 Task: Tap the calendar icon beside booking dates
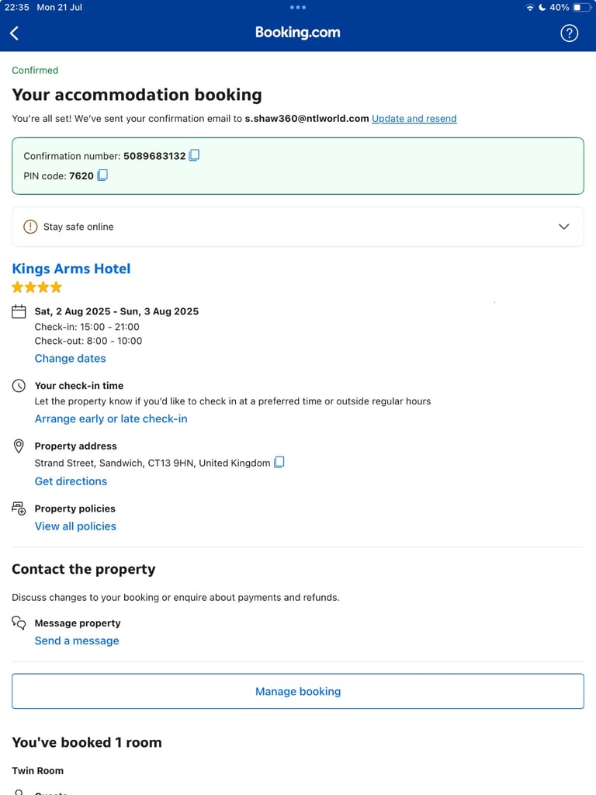point(19,311)
